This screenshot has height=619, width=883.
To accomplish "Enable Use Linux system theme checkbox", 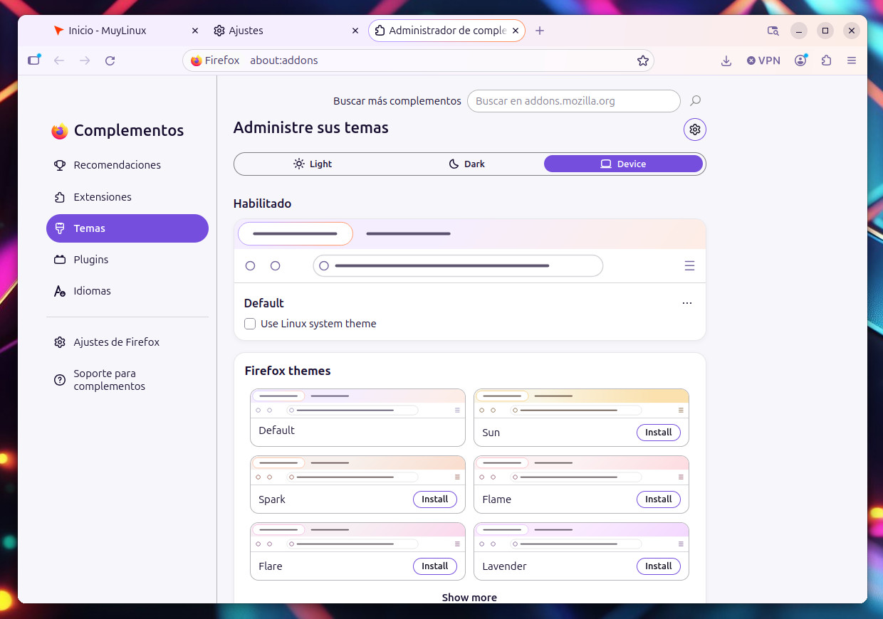I will 250,324.
